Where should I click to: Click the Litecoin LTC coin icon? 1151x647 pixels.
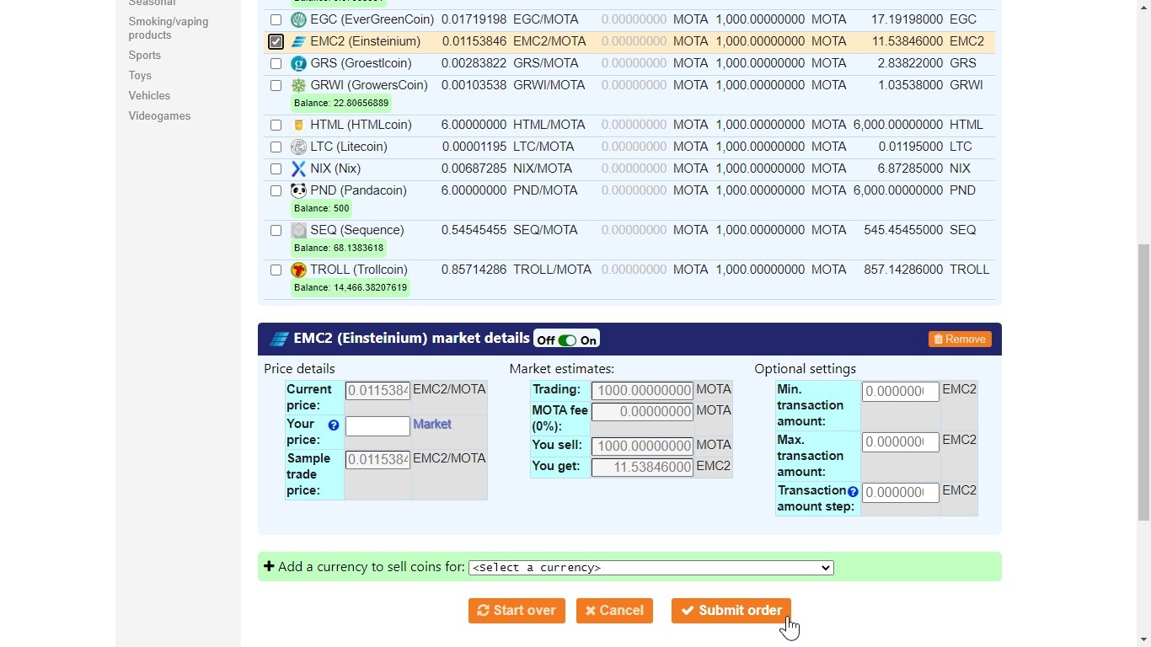pyautogui.click(x=298, y=147)
